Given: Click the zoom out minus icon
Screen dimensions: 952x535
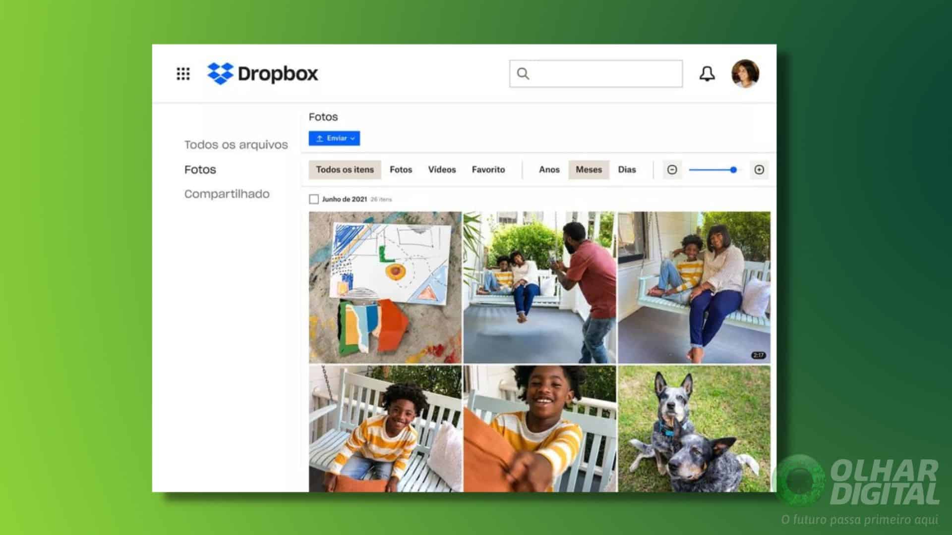Looking at the screenshot, I should point(672,169).
